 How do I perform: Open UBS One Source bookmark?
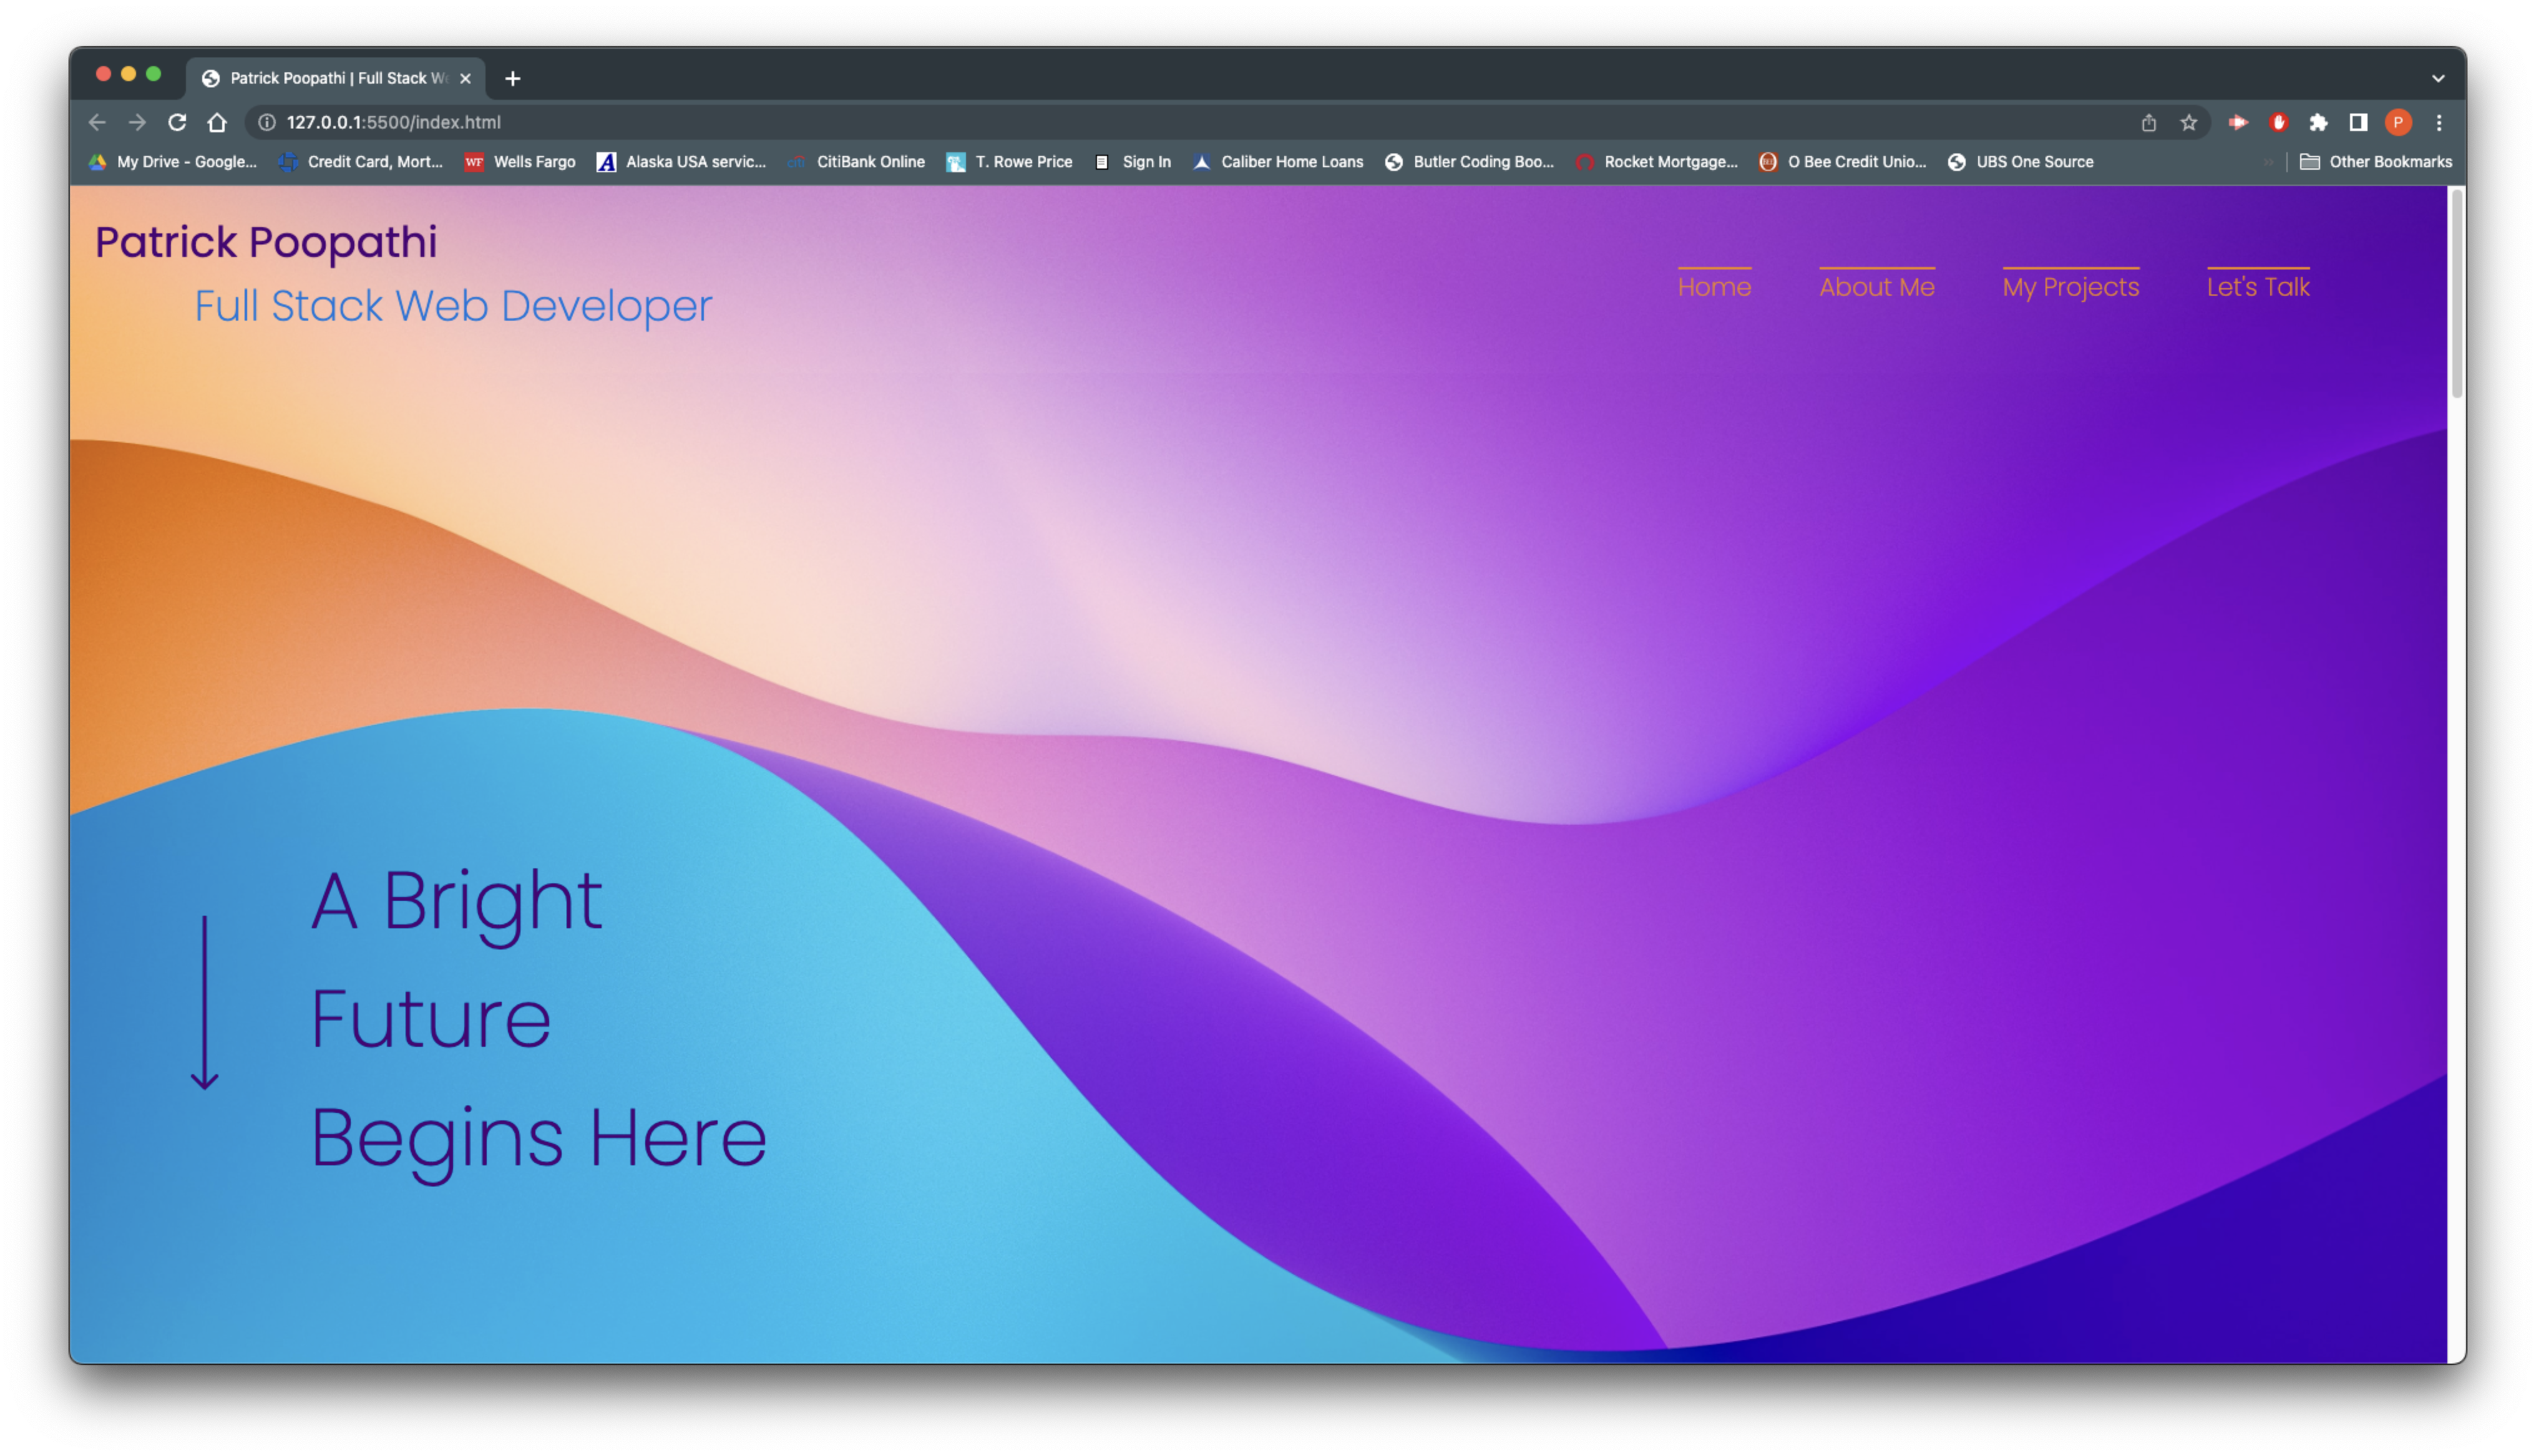tap(2021, 162)
